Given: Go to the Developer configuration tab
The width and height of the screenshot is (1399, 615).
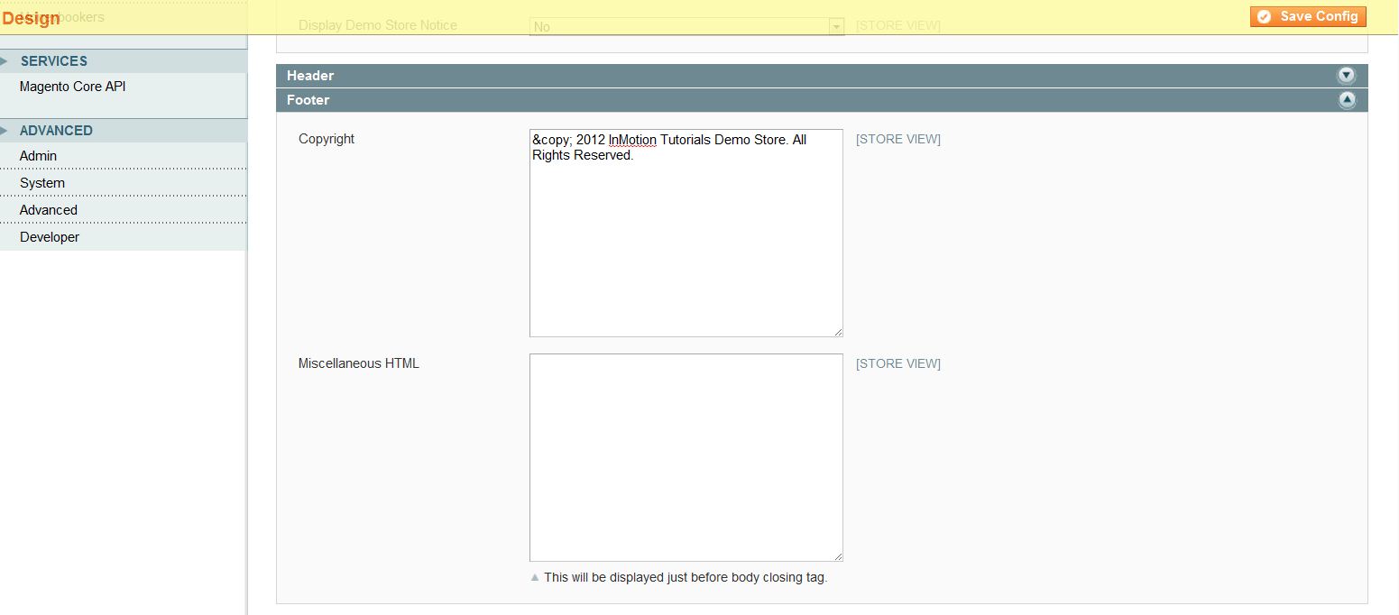Looking at the screenshot, I should coord(50,237).
